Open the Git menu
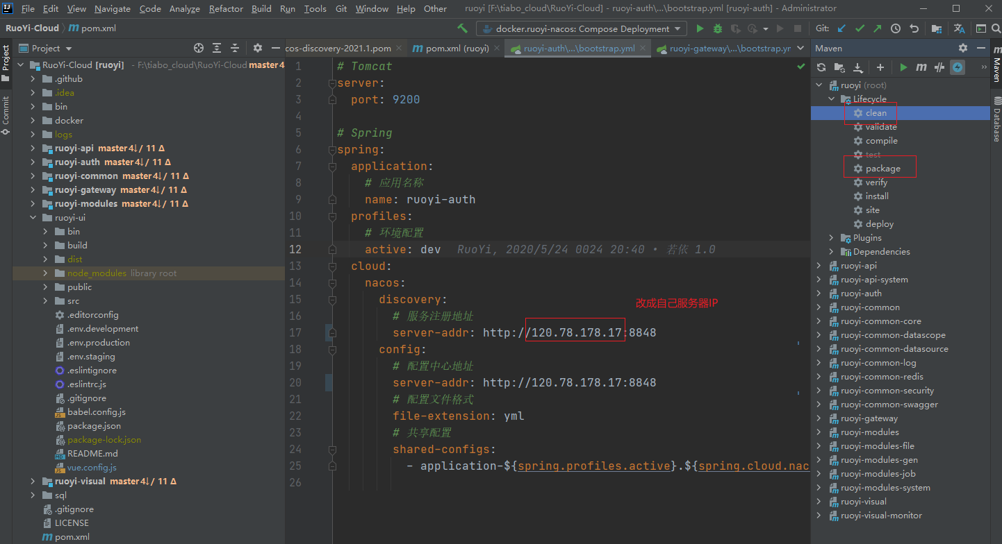1002x544 pixels. [341, 9]
